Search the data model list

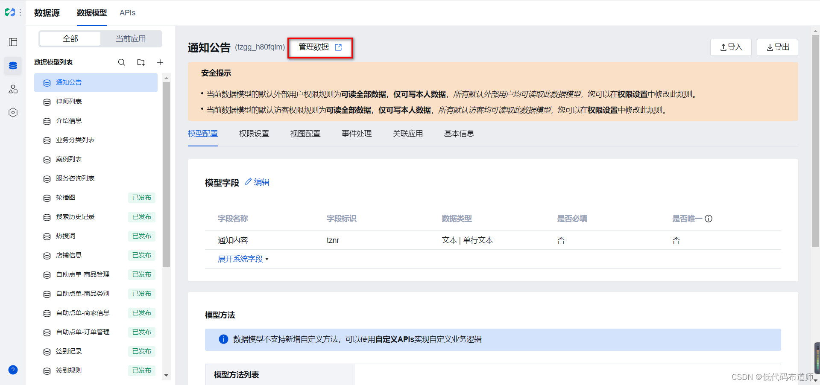pyautogui.click(x=122, y=62)
